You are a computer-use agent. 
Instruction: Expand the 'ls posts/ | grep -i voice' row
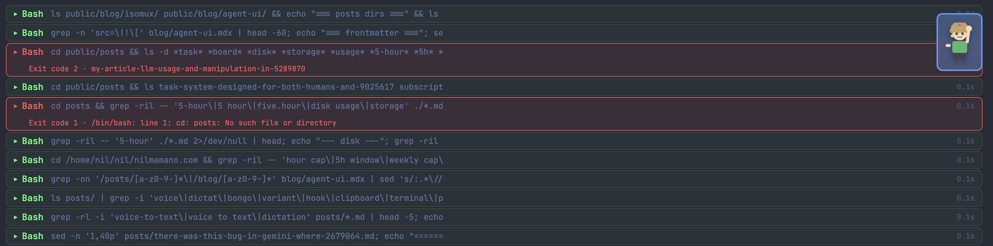pos(494,198)
